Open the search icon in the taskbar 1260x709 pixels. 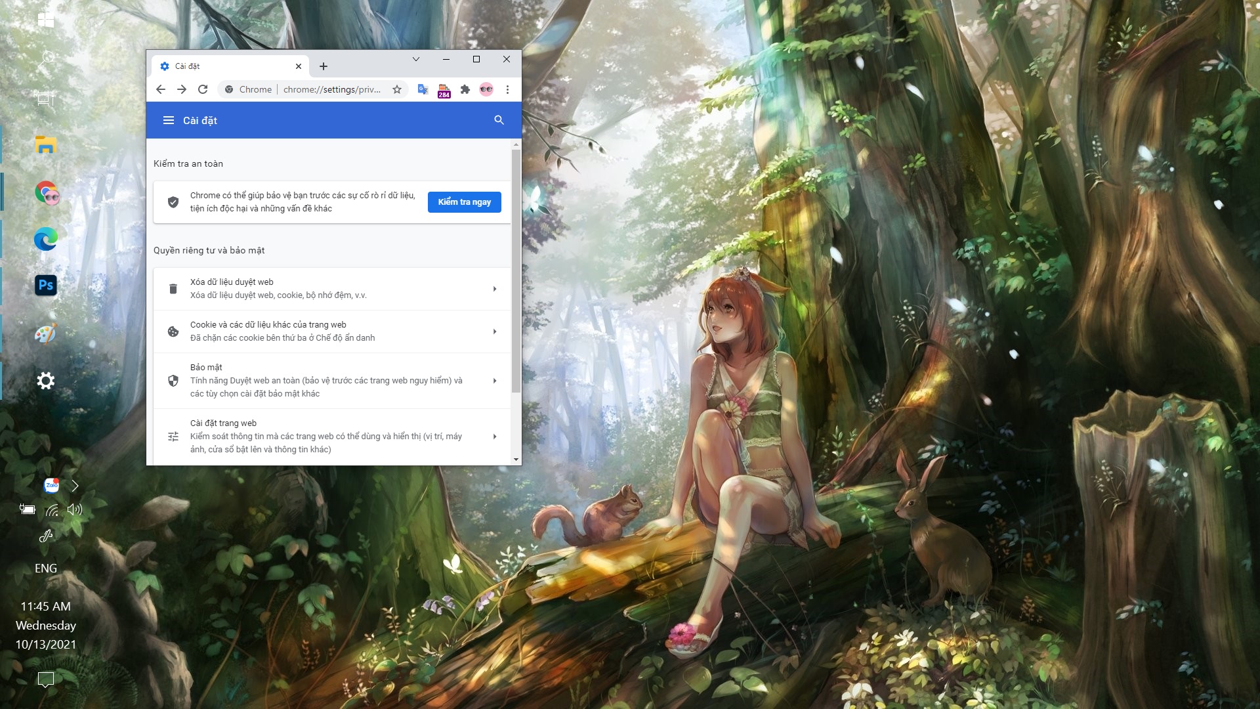(48, 57)
